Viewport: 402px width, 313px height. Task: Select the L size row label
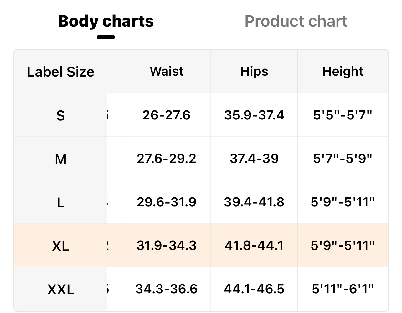[x=60, y=203]
